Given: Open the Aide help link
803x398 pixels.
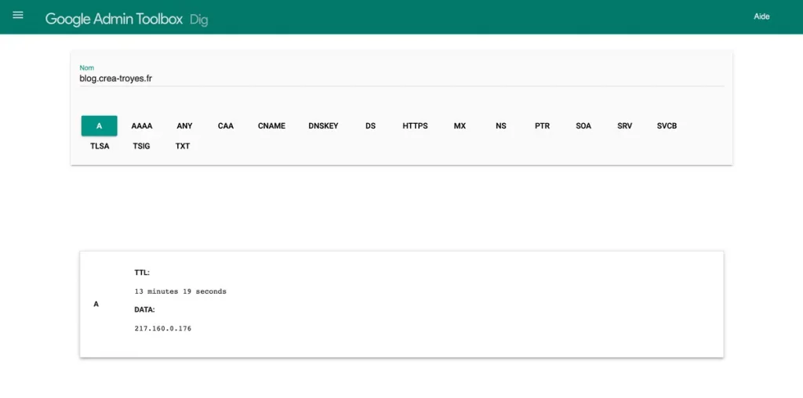Looking at the screenshot, I should click(761, 16).
